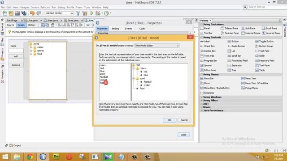The image size is (287, 161).
Task: Expand the food node in design tree
Action: pyautogui.click(x=31, y=54)
